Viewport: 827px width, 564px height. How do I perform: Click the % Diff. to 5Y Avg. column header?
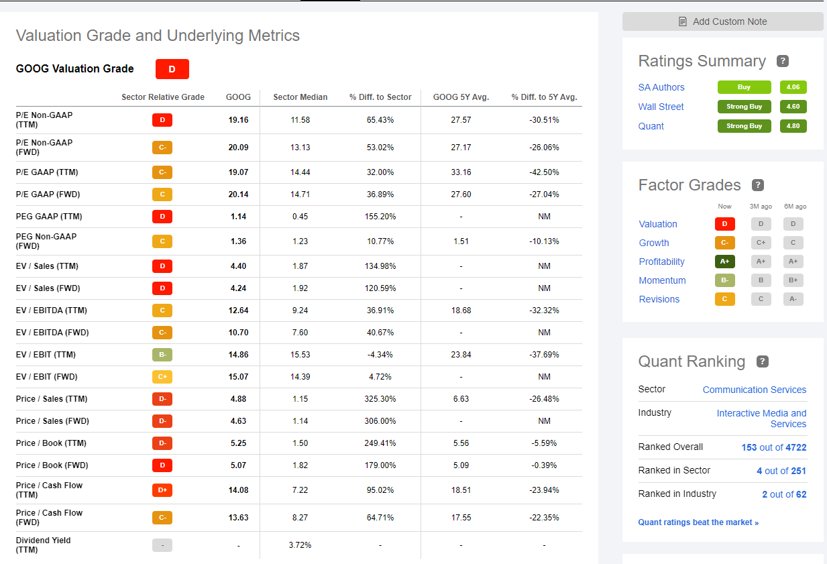coord(544,97)
